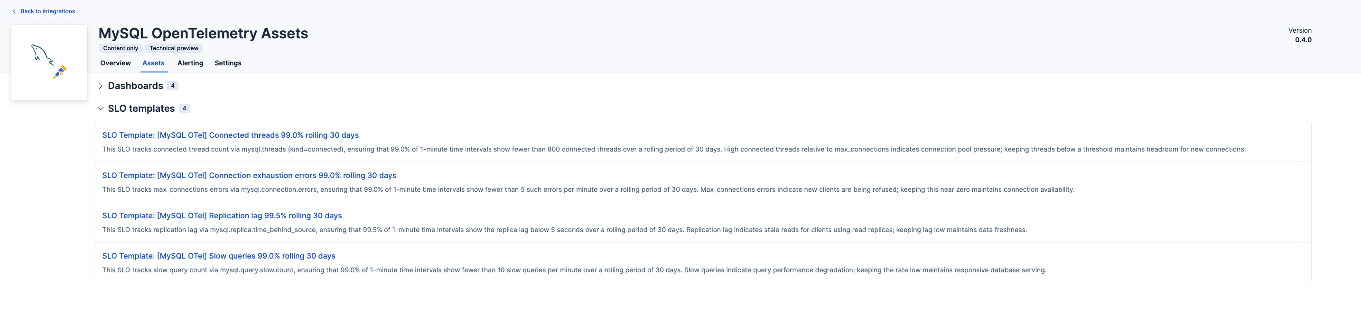The width and height of the screenshot is (1361, 323).
Task: Open Connected threads 99.0% SLO template
Action: tap(230, 135)
